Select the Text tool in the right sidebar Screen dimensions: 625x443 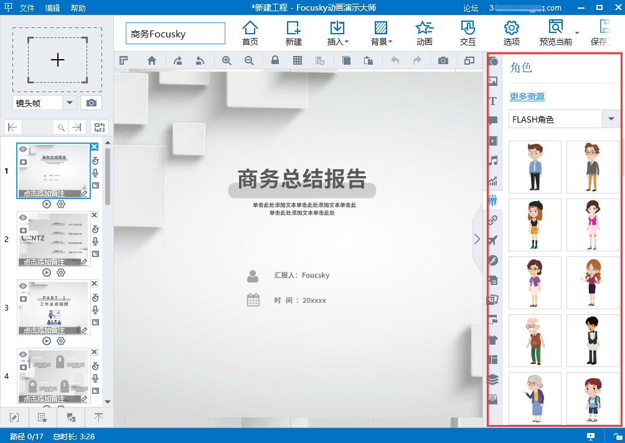click(x=492, y=101)
